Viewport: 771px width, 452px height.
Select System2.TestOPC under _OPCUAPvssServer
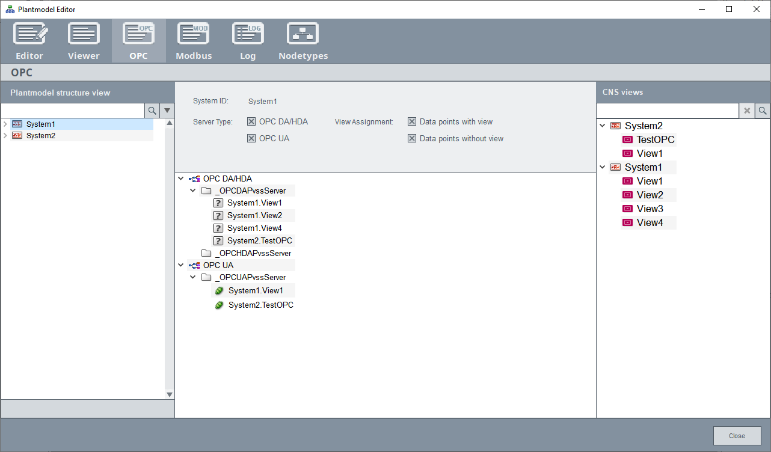click(x=260, y=305)
